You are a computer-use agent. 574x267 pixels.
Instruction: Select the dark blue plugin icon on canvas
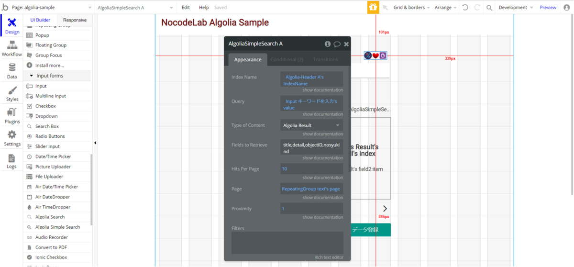pyautogui.click(x=368, y=56)
